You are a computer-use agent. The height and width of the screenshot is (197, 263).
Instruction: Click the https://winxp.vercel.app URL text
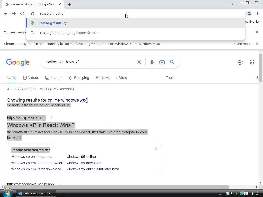pyautogui.click(x=26, y=118)
